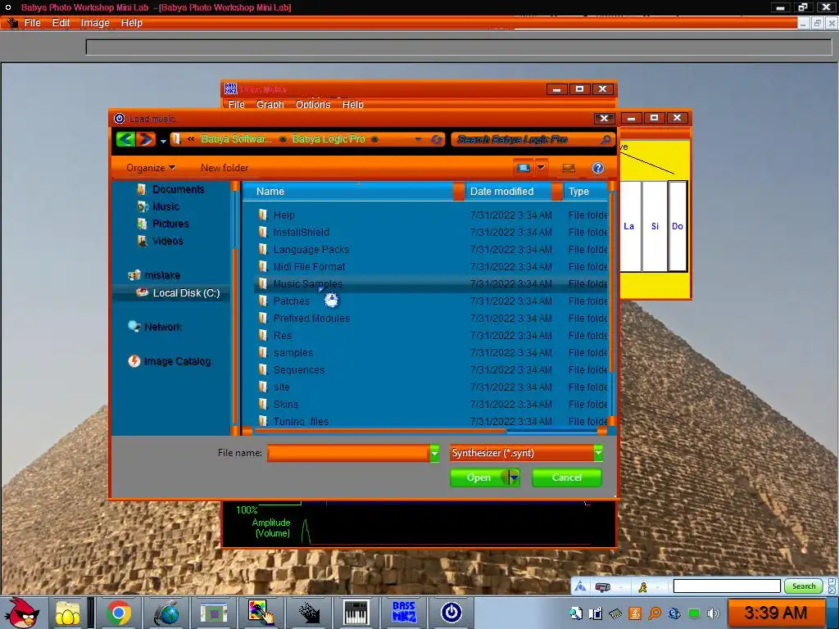The width and height of the screenshot is (839, 629).
Task: Open Image menu in Photo Workshop
Action: point(95,22)
